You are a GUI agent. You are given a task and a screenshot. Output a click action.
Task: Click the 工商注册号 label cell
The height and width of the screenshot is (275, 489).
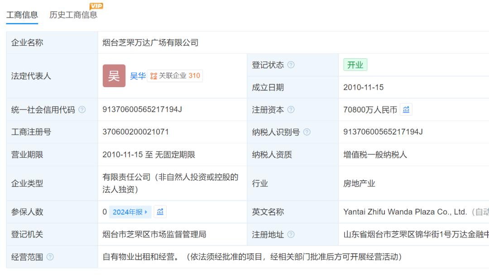52,132
